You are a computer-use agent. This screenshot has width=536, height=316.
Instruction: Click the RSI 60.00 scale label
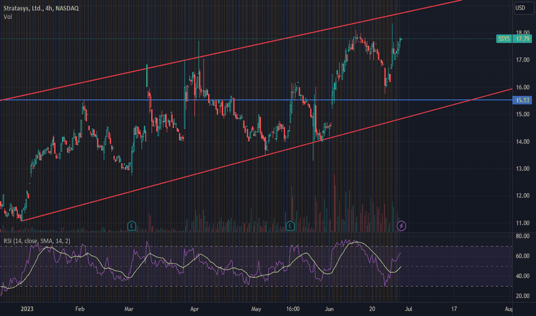(x=523, y=256)
